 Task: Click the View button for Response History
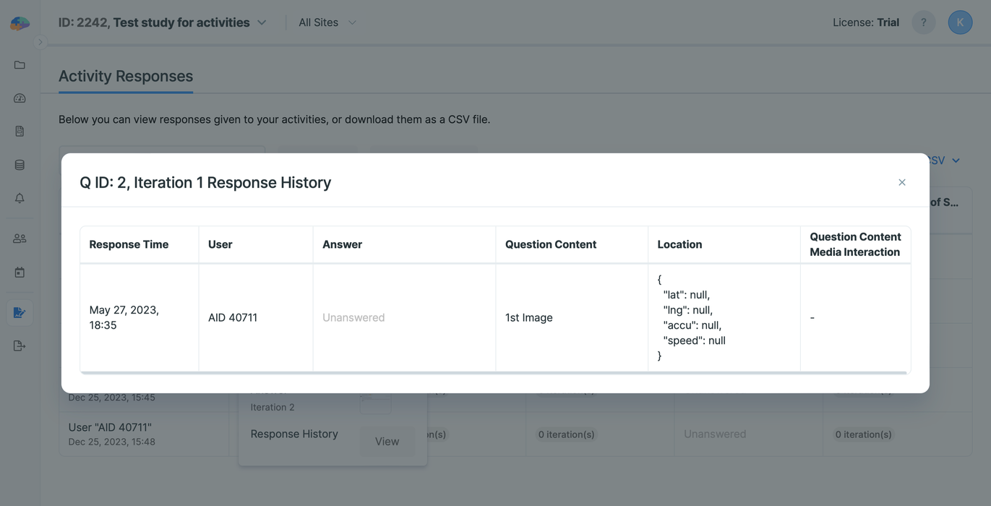[x=387, y=441]
